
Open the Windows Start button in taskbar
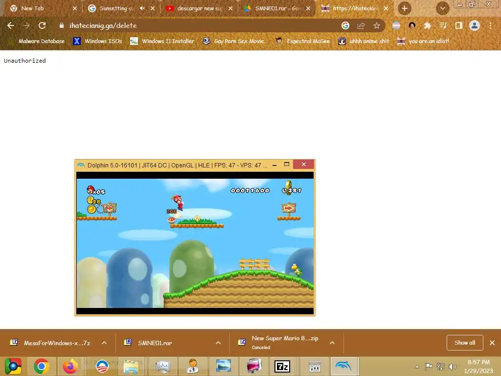click(x=13, y=366)
